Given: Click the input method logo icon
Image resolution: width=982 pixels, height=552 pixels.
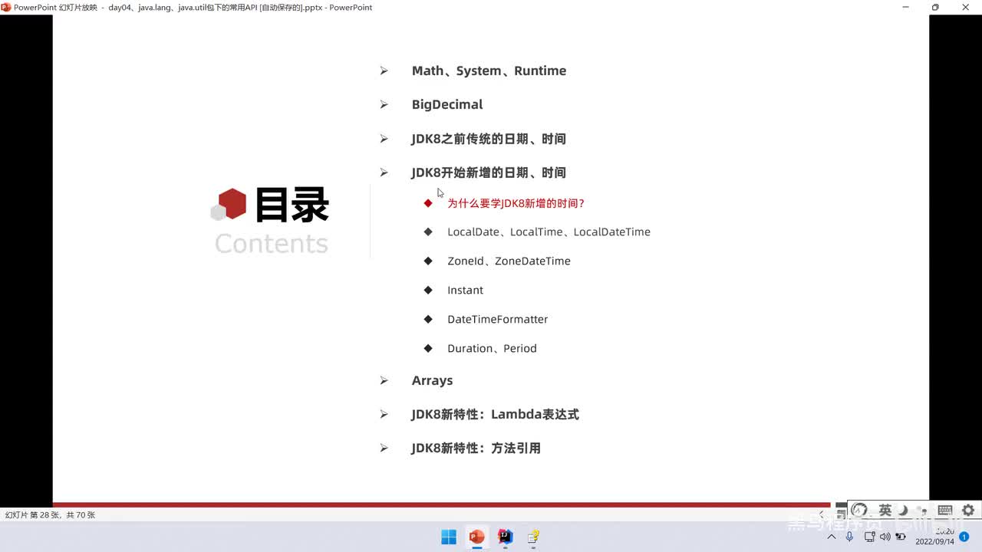Looking at the screenshot, I should click(859, 510).
